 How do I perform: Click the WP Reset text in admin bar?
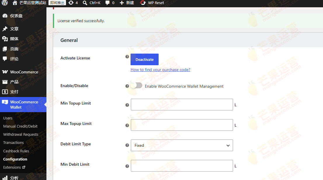pos(156,3)
